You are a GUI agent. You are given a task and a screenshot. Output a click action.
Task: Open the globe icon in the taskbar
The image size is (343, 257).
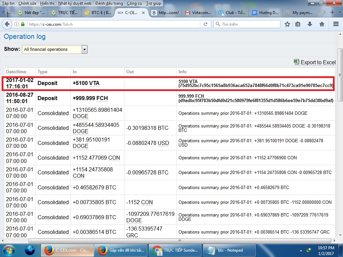point(30,250)
